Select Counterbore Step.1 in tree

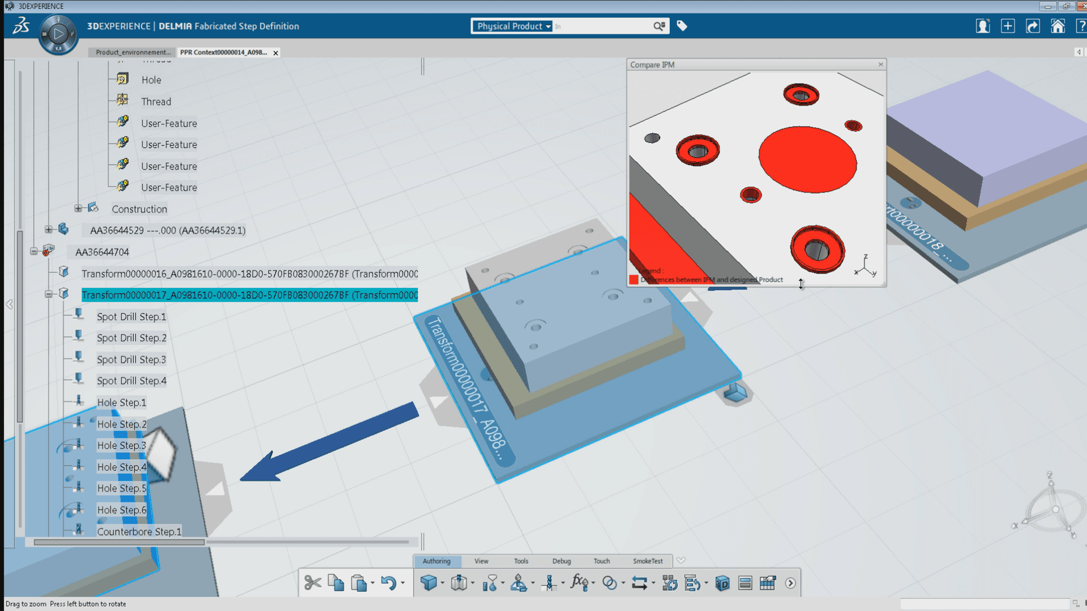point(139,532)
